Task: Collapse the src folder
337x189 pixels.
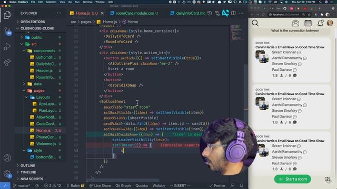Action: pyautogui.click(x=34, y=44)
